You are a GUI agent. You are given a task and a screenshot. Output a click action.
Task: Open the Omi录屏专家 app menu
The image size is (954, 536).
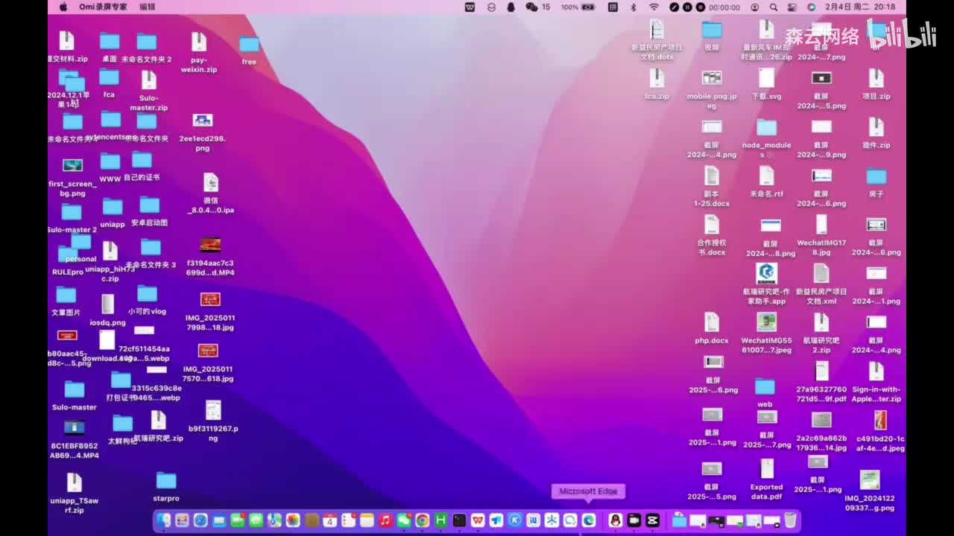[103, 7]
